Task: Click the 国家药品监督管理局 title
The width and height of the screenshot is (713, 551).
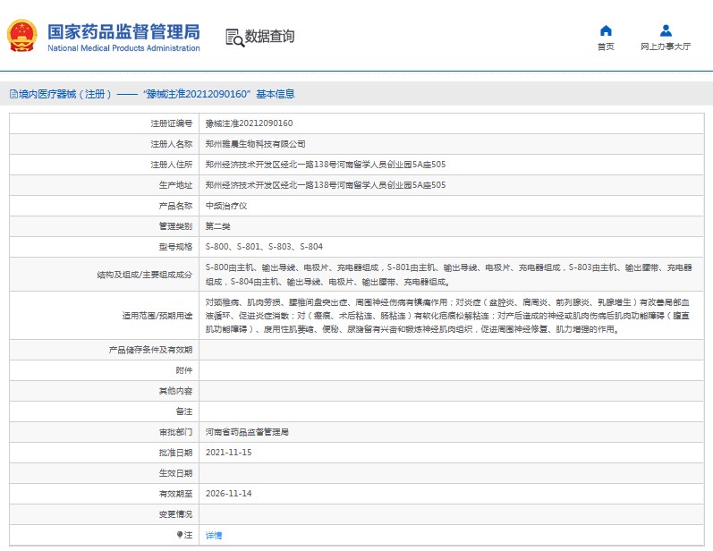Action: (x=123, y=31)
